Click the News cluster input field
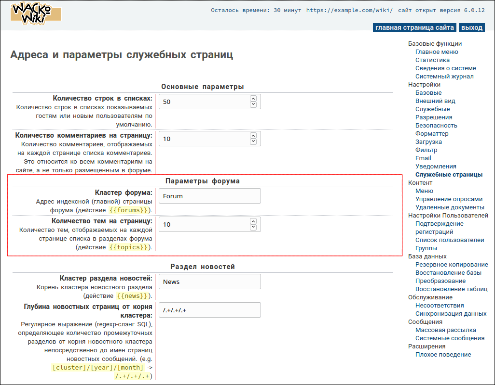 [209, 282]
